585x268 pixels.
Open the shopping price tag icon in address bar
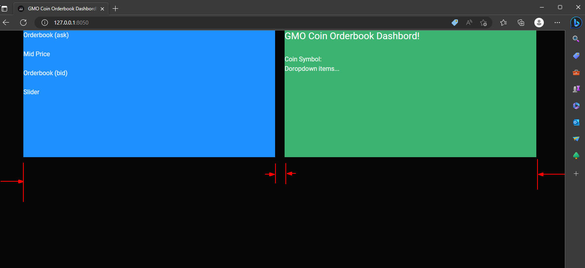point(455,23)
